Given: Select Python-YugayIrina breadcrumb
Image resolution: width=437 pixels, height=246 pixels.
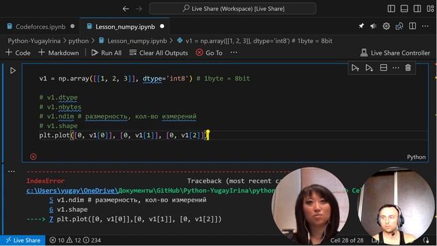Looking at the screenshot, I should coord(34,41).
